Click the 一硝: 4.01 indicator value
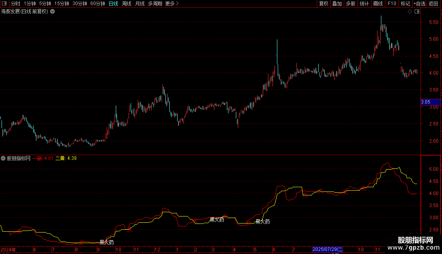The width and height of the screenshot is (442, 254). [x=43, y=158]
